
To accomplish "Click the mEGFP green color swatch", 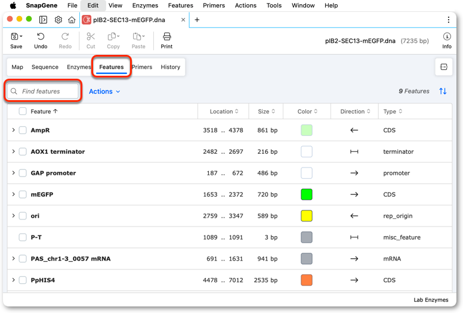I will (307, 194).
